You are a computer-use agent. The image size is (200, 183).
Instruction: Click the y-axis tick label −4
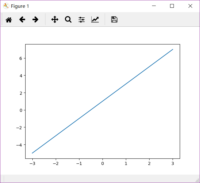[x=19, y=145]
